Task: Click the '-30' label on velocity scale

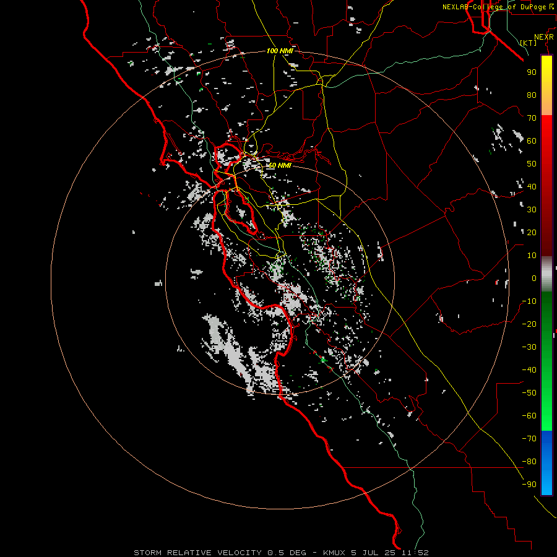Action: pos(529,347)
